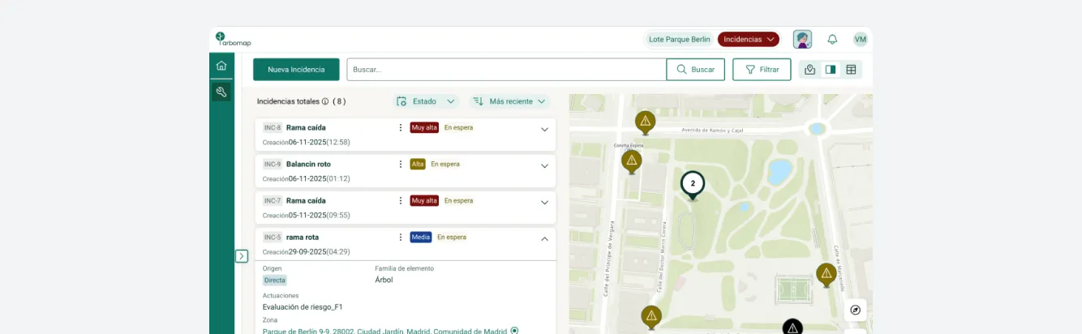
Task: Open the tools wrench section in the sidebar
Action: tap(221, 92)
